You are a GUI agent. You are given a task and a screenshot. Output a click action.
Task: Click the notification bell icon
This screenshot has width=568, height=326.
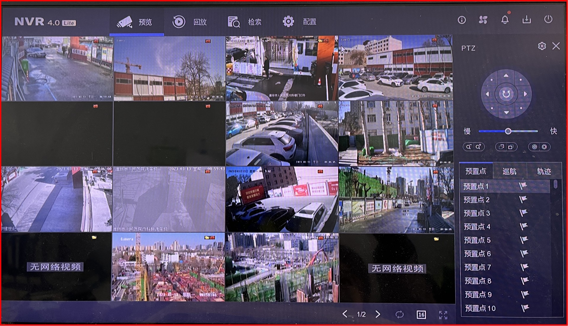coord(505,20)
